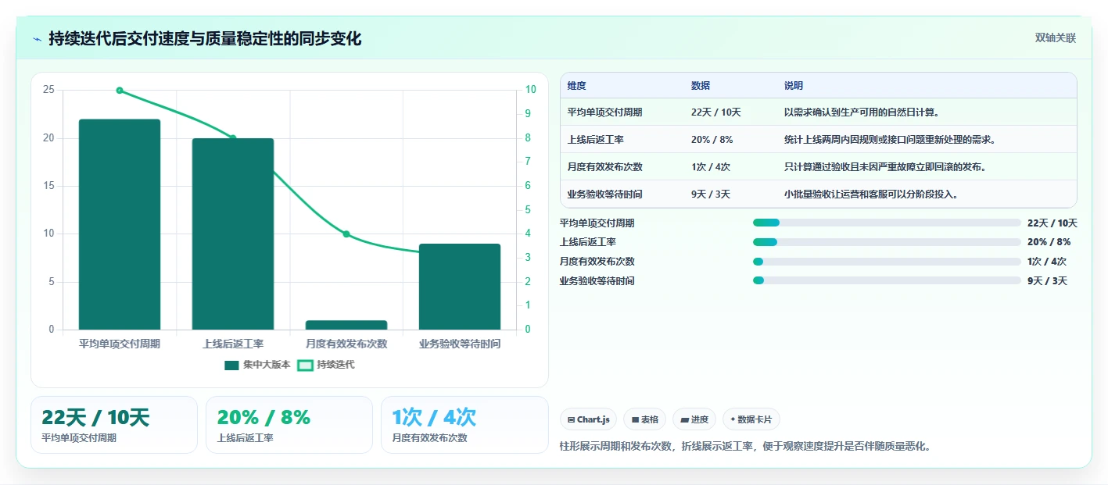Screen dimensions: 1108x485
Task: Click the 业务验收等待时间 bar in the chart
Action: (460, 287)
